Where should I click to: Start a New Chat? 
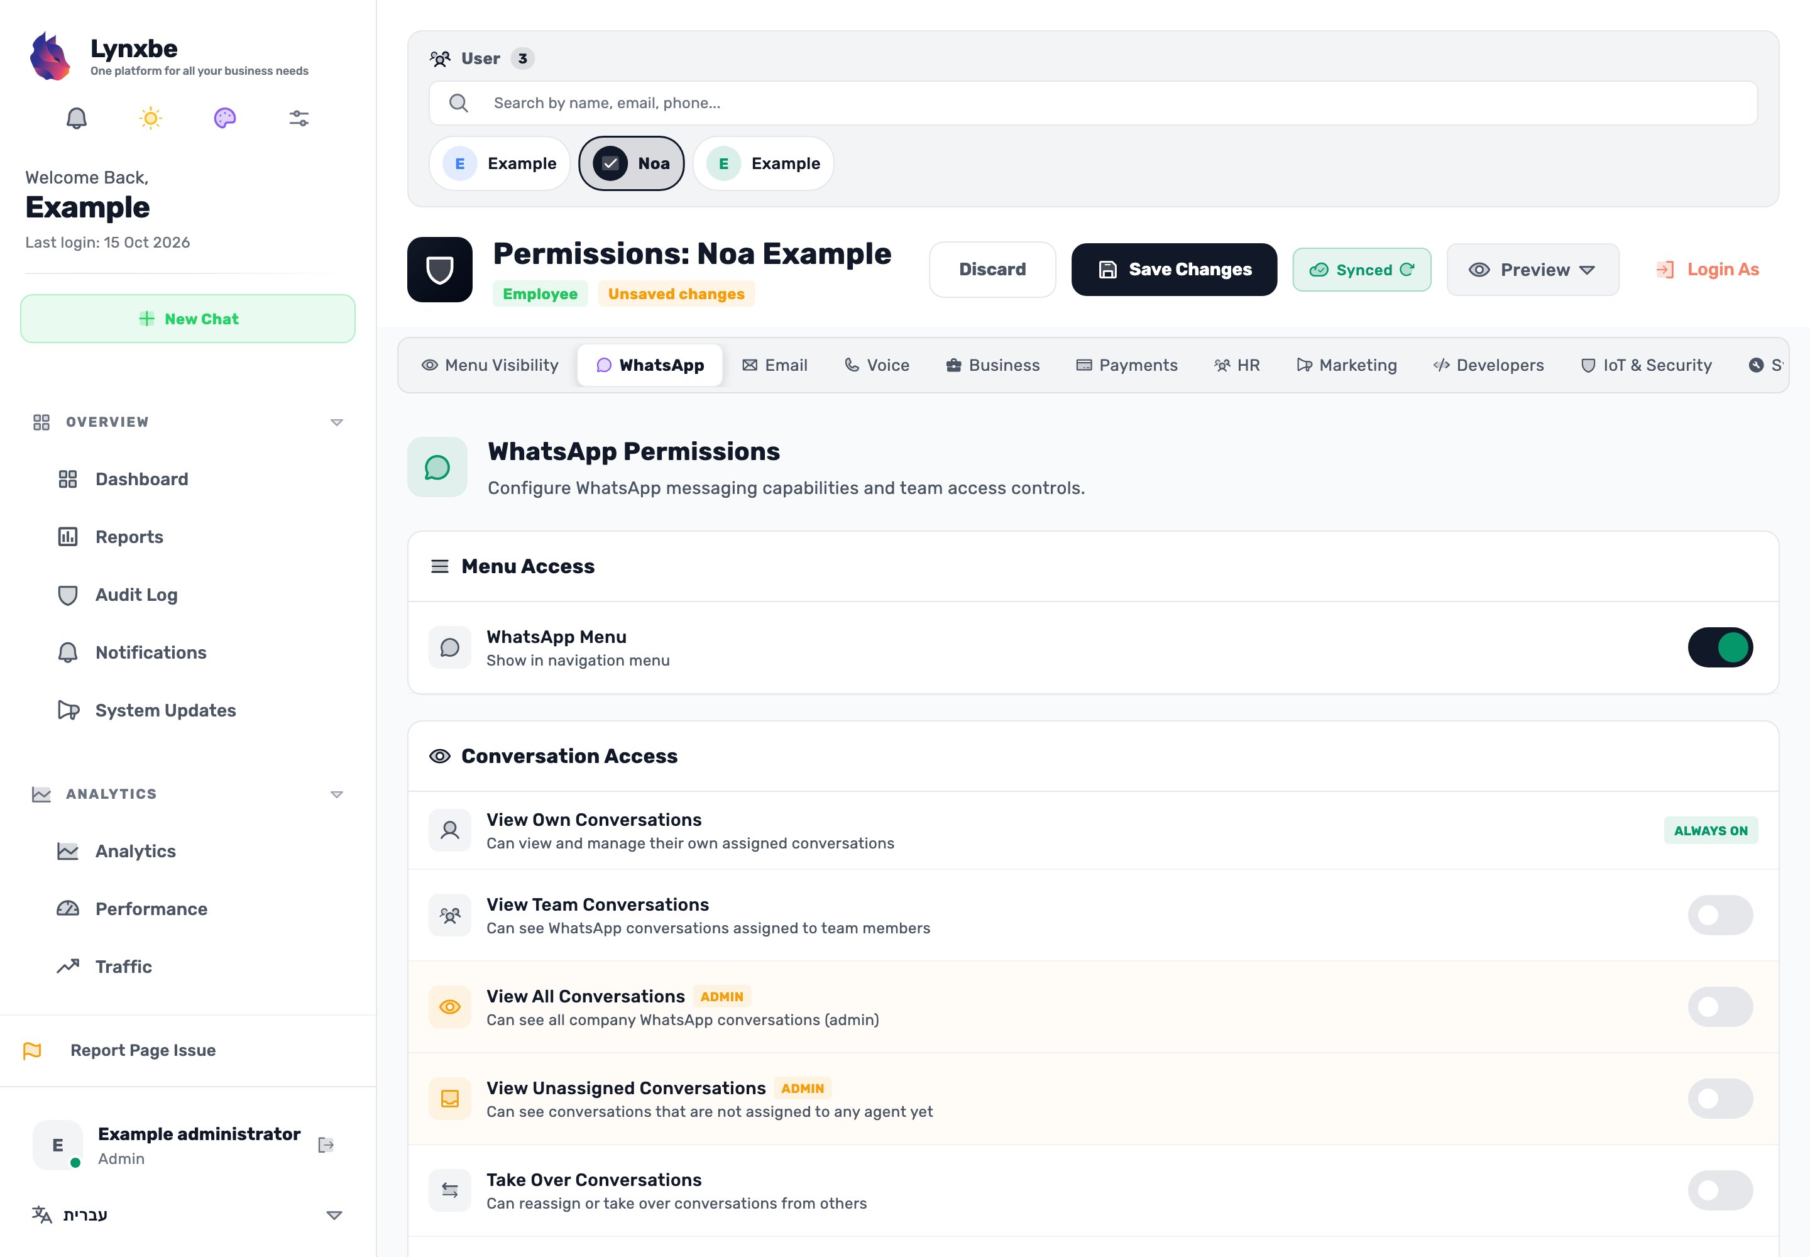pyautogui.click(x=187, y=319)
